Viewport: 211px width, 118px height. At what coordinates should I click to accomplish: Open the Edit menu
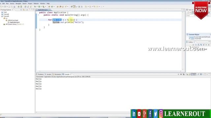click(4, 4)
